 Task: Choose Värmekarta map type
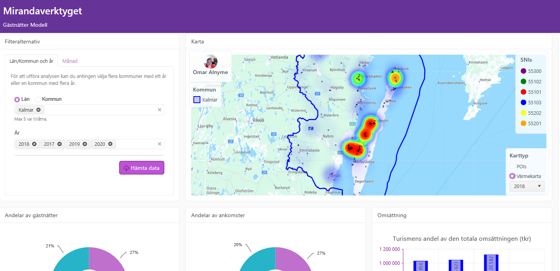(x=513, y=176)
